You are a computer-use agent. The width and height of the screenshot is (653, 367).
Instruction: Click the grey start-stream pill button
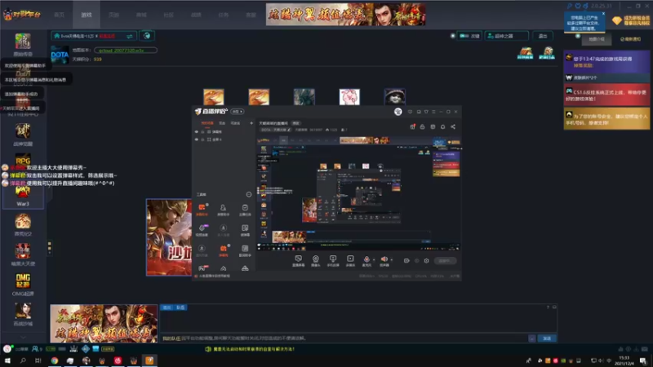pyautogui.click(x=445, y=261)
